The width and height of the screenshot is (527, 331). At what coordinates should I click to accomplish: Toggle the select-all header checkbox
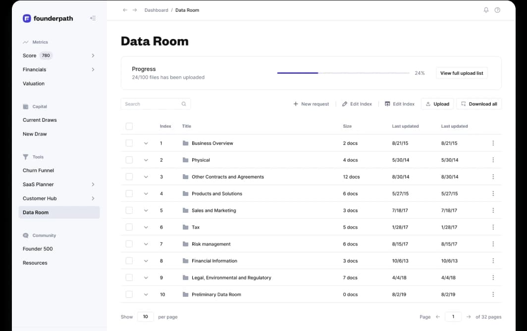point(129,126)
